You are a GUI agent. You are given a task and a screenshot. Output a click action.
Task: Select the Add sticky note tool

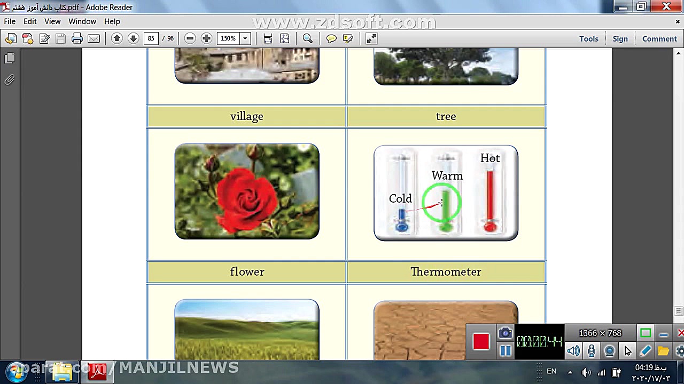point(331,38)
